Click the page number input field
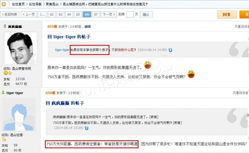This screenshot has height=153, width=249. tap(130, 14)
